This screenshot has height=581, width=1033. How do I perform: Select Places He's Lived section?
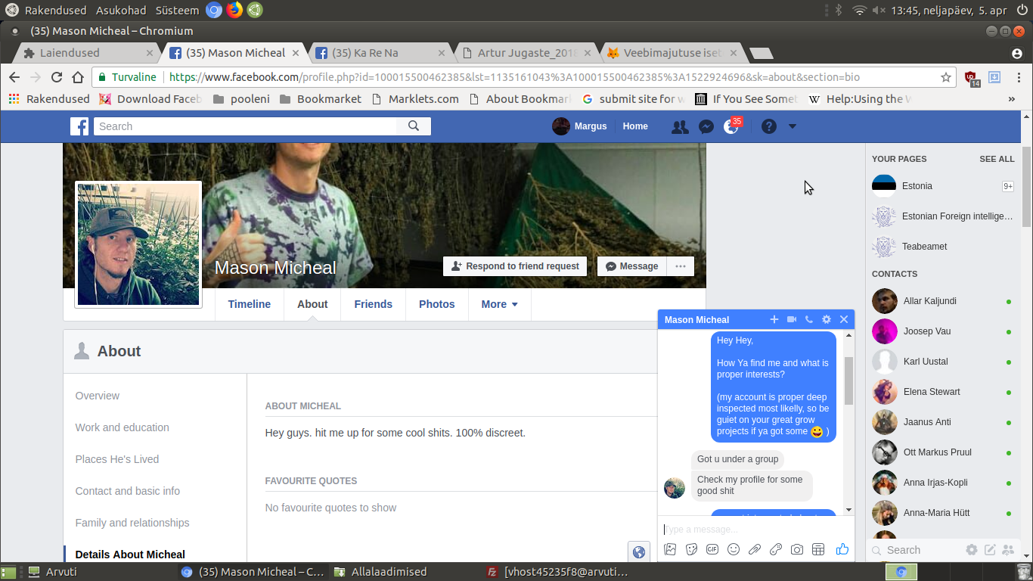(117, 459)
